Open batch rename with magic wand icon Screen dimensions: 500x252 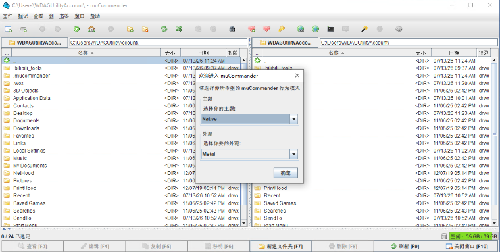pyautogui.click(x=364, y=29)
